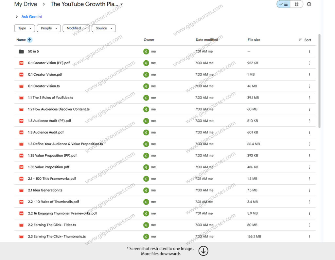Keep list view selected in view switcher
Image resolution: width=335 pixels, height=260 pixels.
click(283, 4)
